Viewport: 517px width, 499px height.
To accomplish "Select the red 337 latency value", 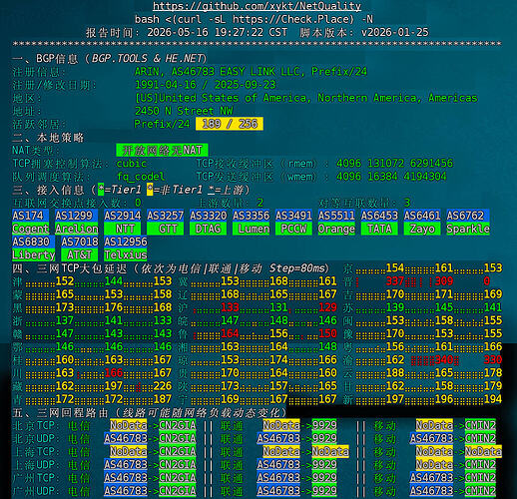I will [395, 281].
